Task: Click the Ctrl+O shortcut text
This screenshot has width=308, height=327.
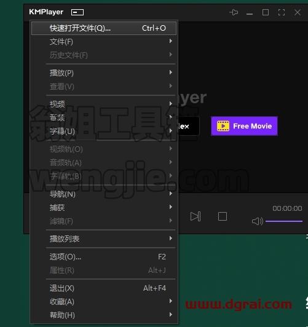Action: pos(154,28)
